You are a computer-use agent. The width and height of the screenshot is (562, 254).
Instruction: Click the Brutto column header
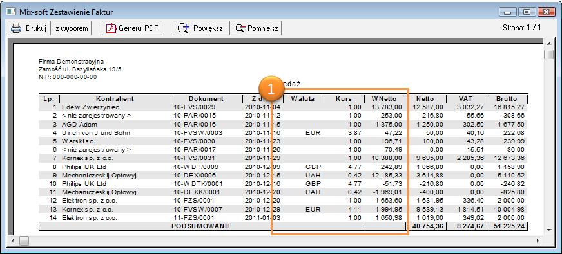[x=507, y=99]
